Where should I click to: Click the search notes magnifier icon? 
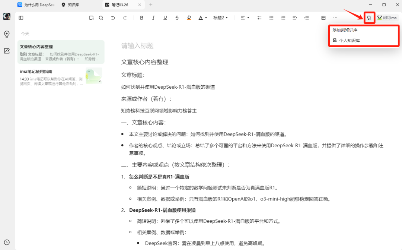pos(101,18)
